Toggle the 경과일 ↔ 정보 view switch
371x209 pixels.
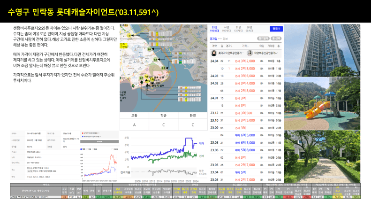pos(219,39)
